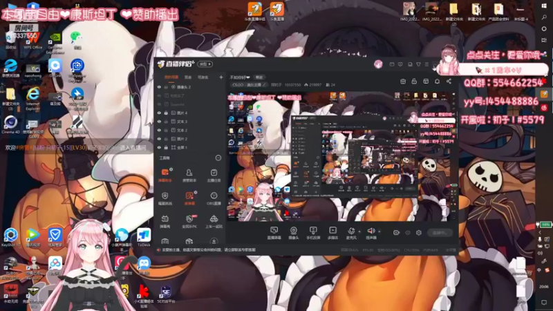Image resolution: width=553 pixels, height=311 pixels.
Task: Toggle visibility of the 文本 2 layer
Action: point(159,130)
